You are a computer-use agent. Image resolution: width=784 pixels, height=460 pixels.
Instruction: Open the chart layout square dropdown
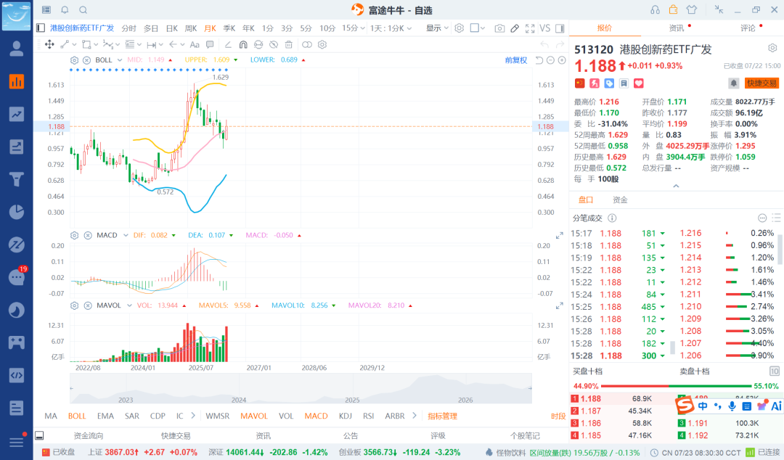click(x=478, y=28)
